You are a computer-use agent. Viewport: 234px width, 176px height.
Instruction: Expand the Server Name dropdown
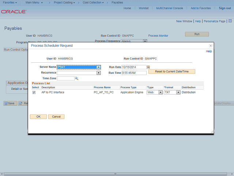[98, 67]
